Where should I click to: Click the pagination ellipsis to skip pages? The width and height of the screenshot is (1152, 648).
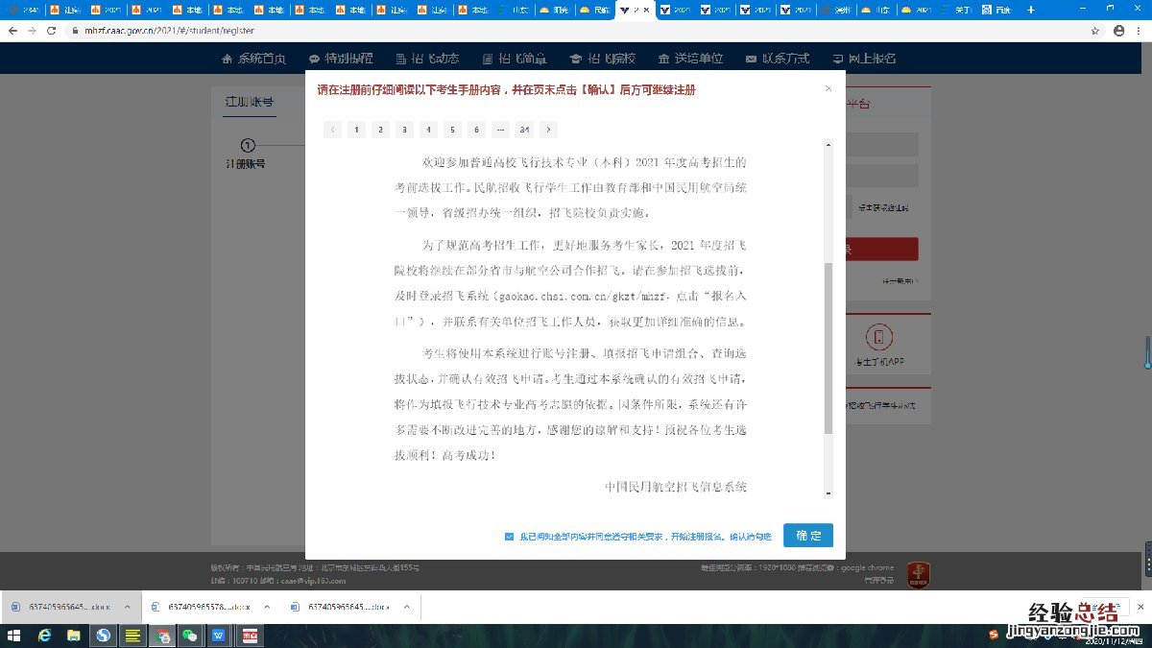tap(500, 130)
